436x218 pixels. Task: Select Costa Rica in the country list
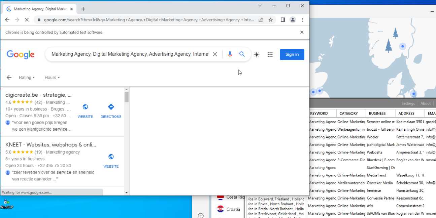pyautogui.click(x=236, y=197)
